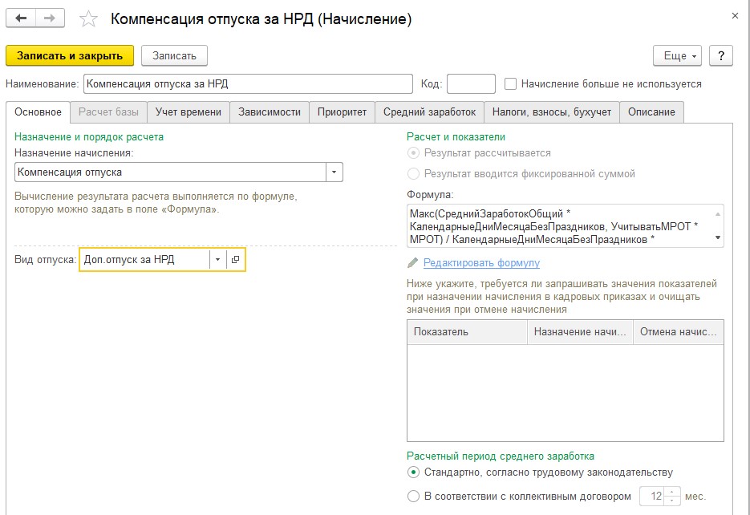Click the forward arrow navigation icon
Screen dimensions: 750x515
(50, 18)
